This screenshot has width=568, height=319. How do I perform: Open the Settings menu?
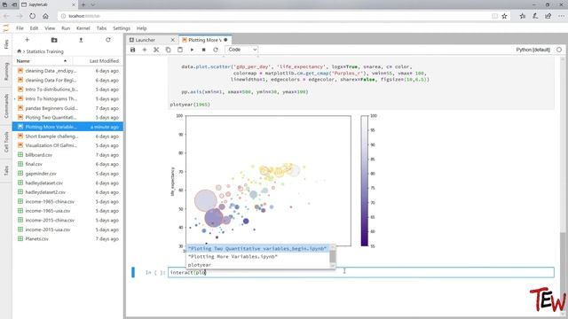[122, 28]
